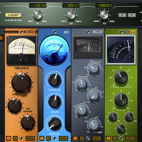The width and height of the screenshot is (142, 142).
Task: Click the MSTR button in C671 band
Action: (30, 138)
